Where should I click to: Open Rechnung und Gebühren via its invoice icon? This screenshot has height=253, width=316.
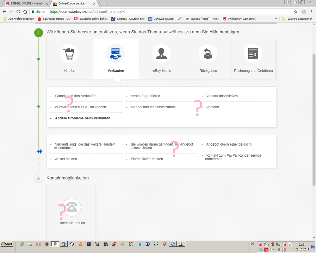253,53
